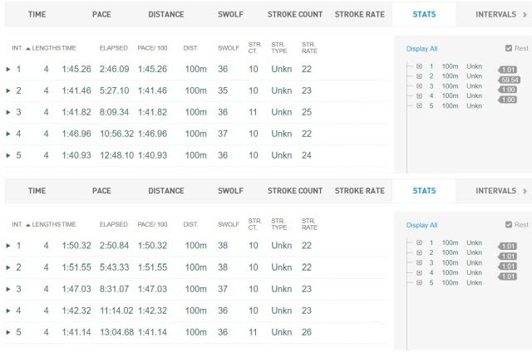532x352 pixels.
Task: Expand tree item 1 in lower interval tree
Action: click(x=419, y=242)
